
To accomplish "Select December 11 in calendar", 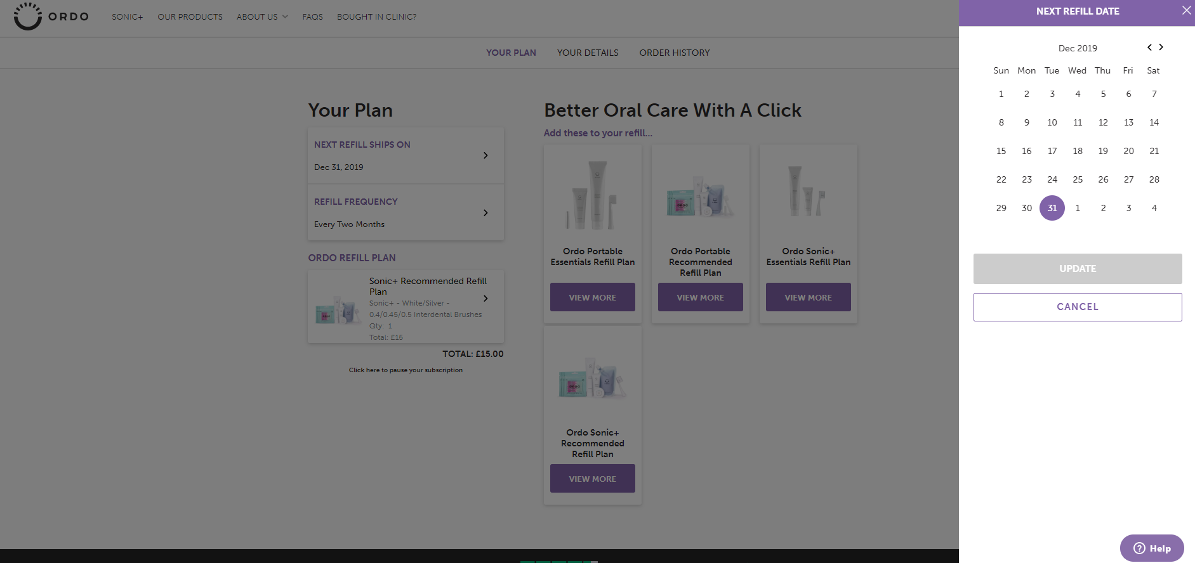I will (1078, 122).
